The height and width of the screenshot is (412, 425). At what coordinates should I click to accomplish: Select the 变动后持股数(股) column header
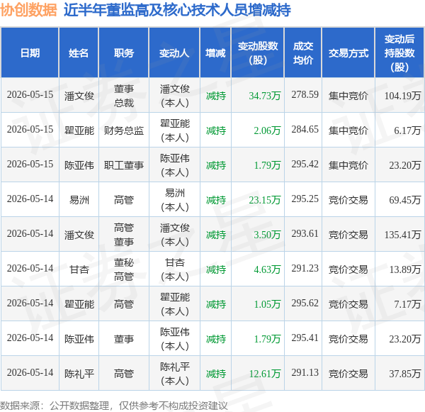(x=399, y=52)
